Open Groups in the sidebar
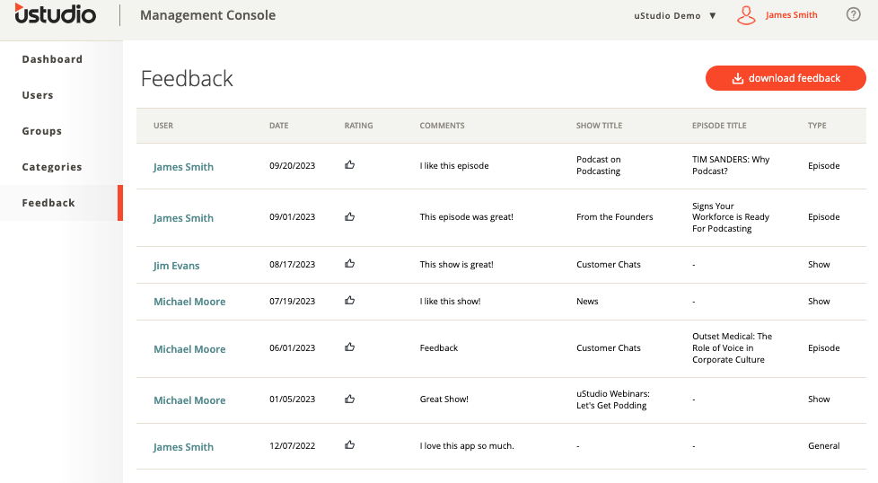Image resolution: width=878 pixels, height=483 pixels. [42, 131]
